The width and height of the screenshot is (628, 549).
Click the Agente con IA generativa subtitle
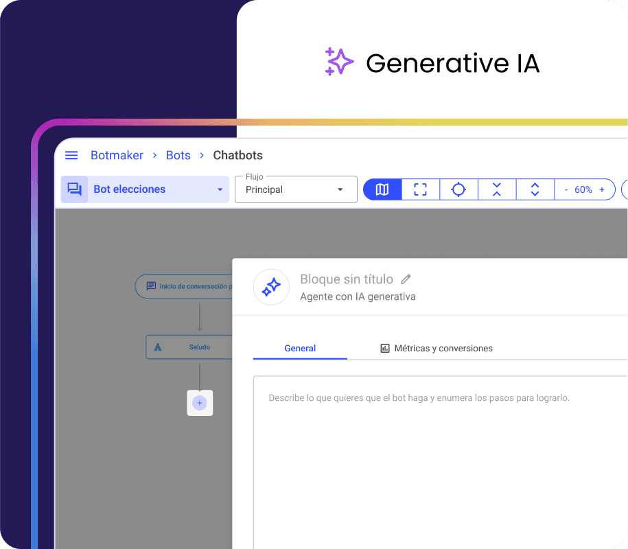(358, 296)
